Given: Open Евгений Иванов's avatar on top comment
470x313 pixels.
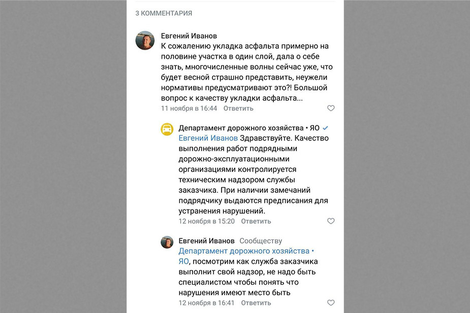Looking at the screenshot, I should (145, 41).
